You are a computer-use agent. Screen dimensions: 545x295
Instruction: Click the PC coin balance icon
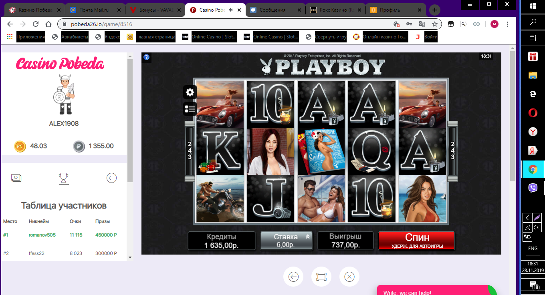pos(20,146)
